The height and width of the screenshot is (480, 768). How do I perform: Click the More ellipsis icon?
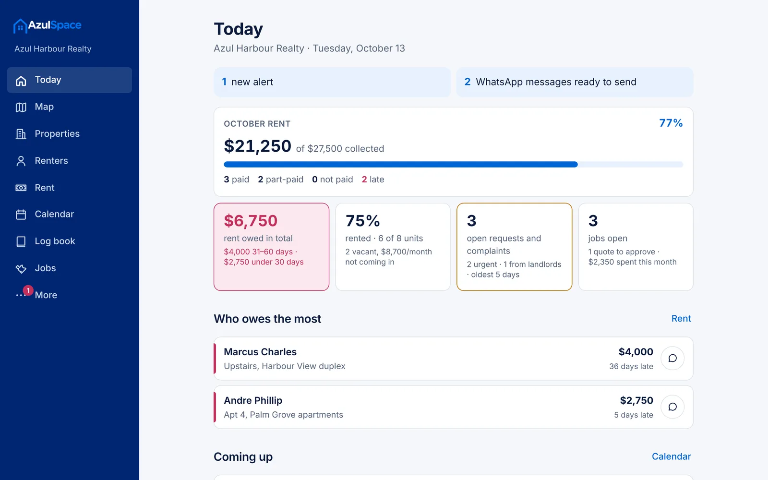(x=20, y=295)
